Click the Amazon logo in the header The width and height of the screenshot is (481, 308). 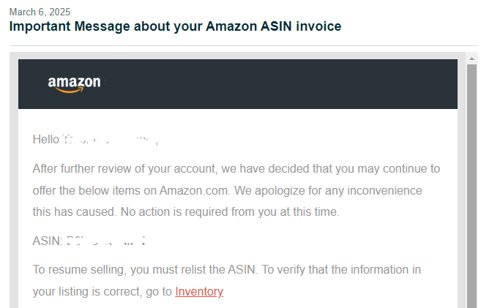point(74,84)
